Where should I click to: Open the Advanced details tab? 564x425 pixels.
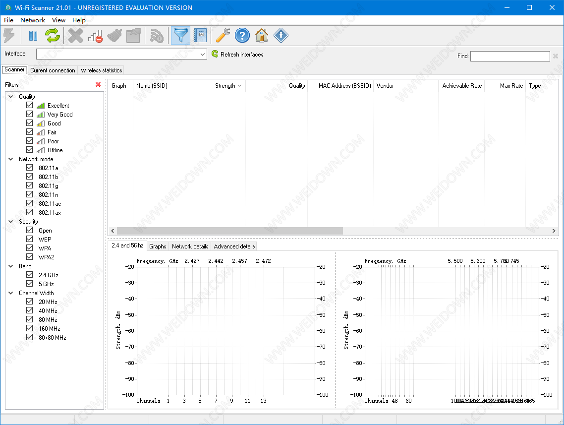point(234,246)
